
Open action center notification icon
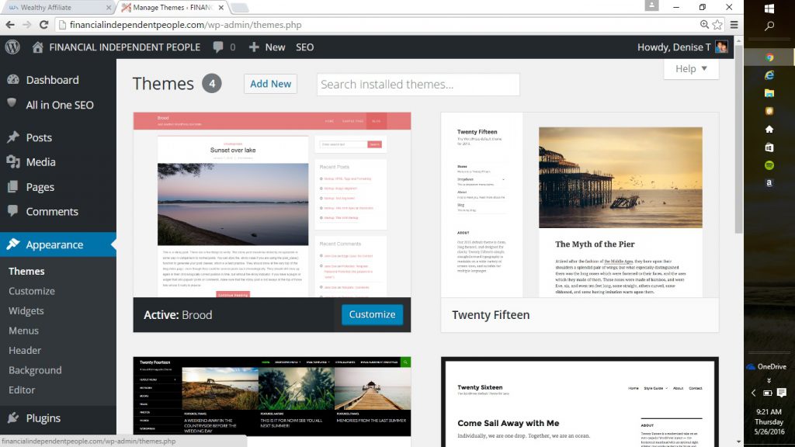(782, 393)
